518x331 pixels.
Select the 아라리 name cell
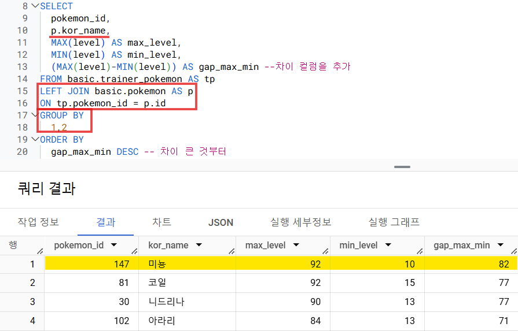(x=187, y=320)
